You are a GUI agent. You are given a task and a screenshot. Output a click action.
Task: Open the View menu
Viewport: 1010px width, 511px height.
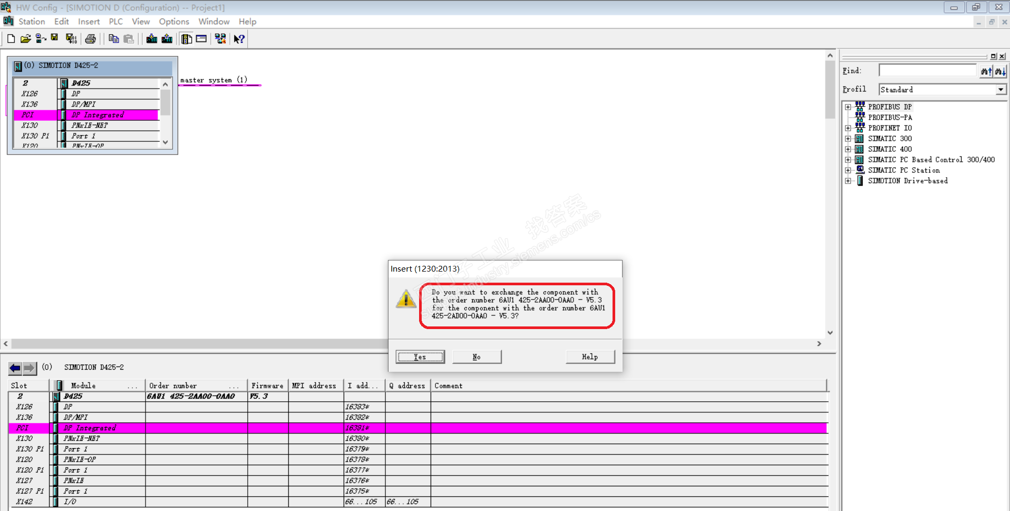click(x=141, y=22)
